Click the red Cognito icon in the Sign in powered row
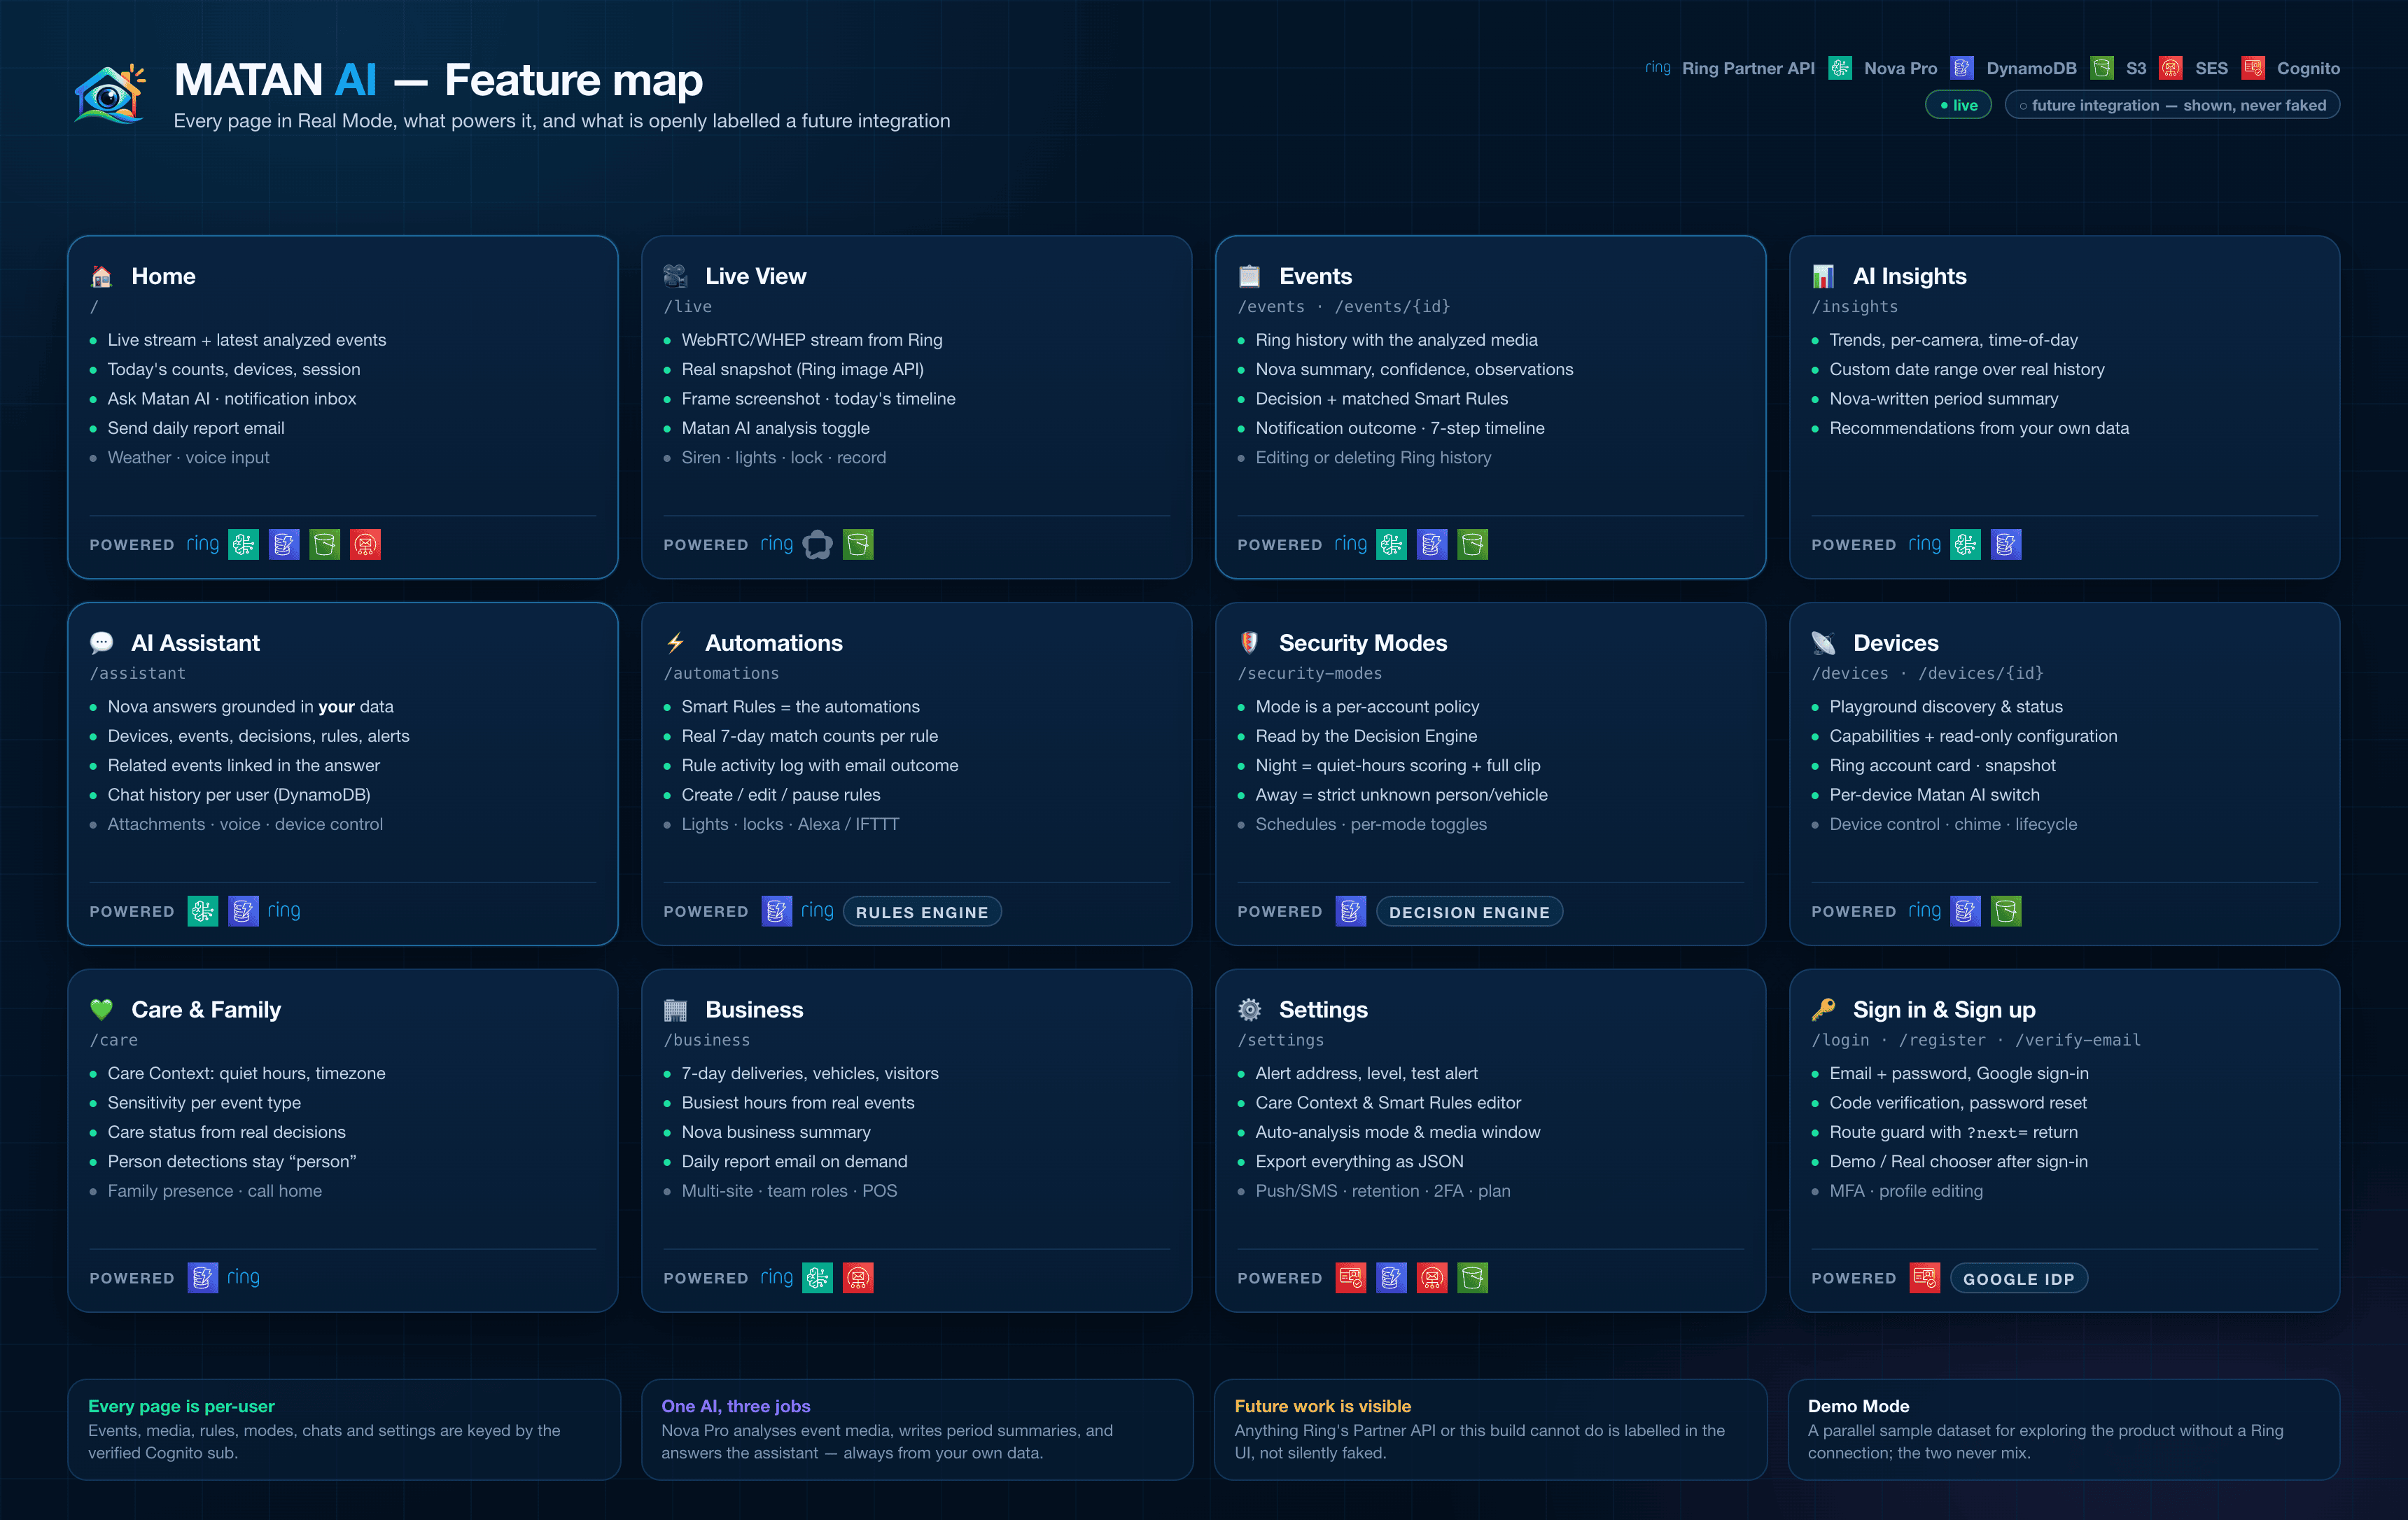 [x=1925, y=1277]
